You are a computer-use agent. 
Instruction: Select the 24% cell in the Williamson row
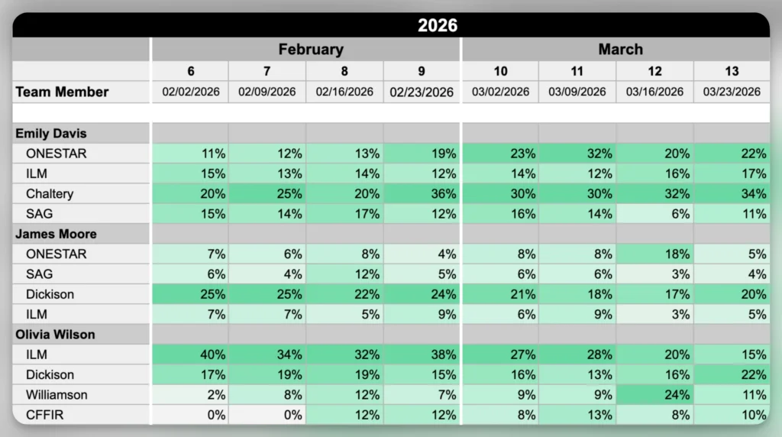pos(654,395)
